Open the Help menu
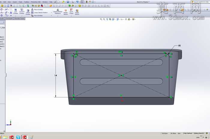The width and height of the screenshot is (210, 139). [51, 2]
